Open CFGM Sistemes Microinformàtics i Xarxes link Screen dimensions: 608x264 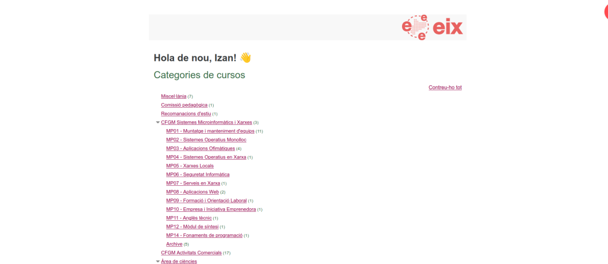(206, 123)
